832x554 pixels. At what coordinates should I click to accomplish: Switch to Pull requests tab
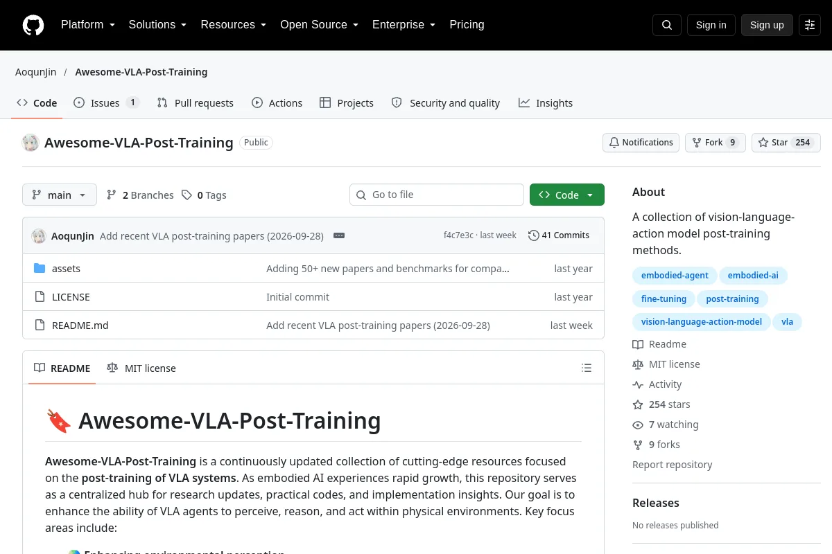click(196, 103)
